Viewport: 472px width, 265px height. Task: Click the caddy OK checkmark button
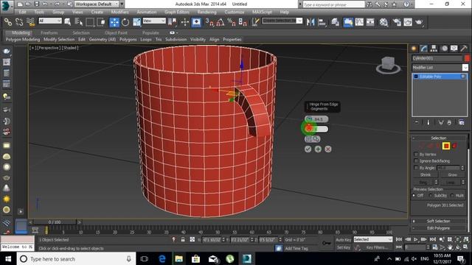308,149
